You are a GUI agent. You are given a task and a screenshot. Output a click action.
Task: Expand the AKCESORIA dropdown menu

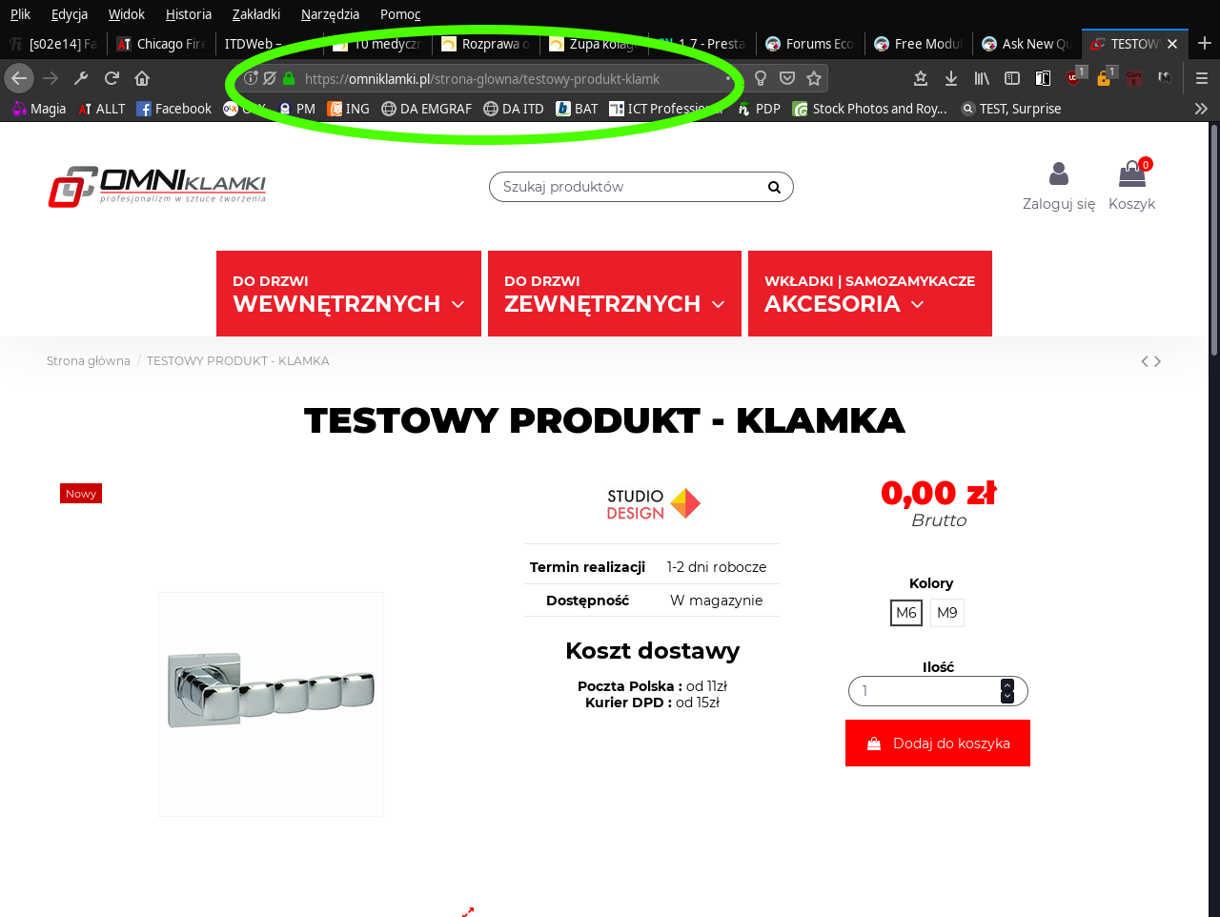pyautogui.click(x=870, y=294)
